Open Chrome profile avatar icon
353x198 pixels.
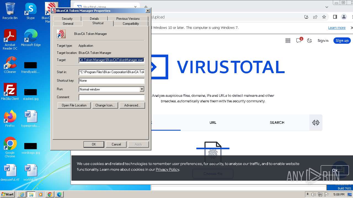(344, 17)
